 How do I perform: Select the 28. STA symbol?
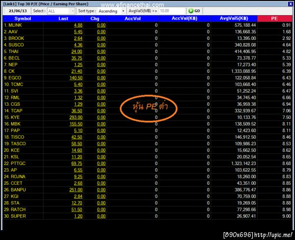(11, 203)
